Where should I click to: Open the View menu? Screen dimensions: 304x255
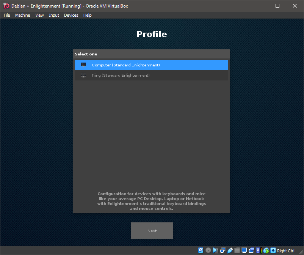(39, 15)
